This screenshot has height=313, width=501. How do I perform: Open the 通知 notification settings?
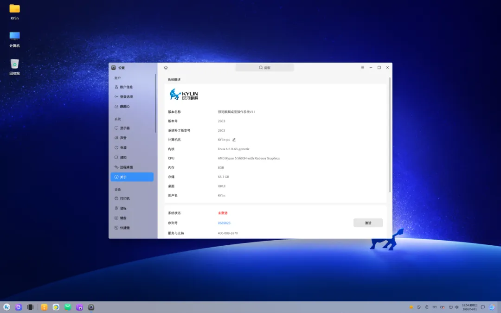(x=132, y=158)
